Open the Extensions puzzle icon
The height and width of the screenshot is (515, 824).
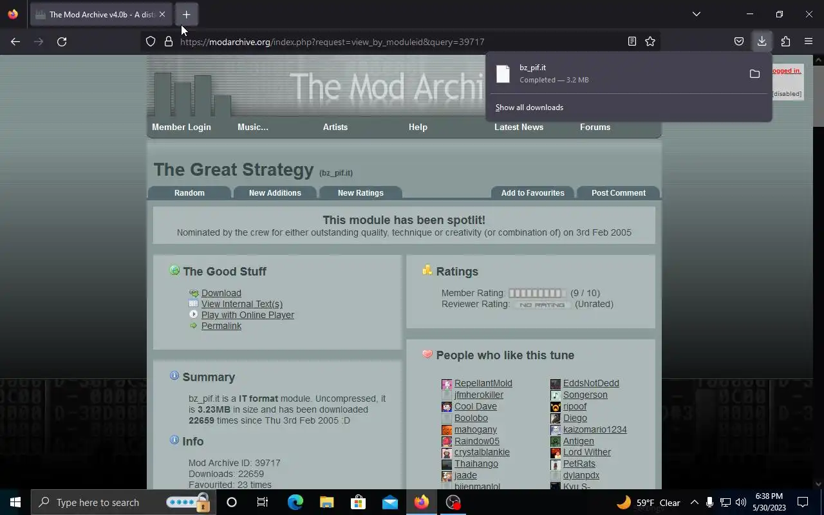785,42
